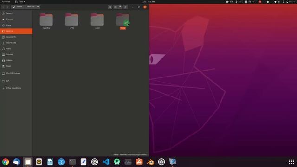The height and width of the screenshot is (167, 297).
Task: Launch LibreOffice Writer from the dock
Action: tap(50, 162)
